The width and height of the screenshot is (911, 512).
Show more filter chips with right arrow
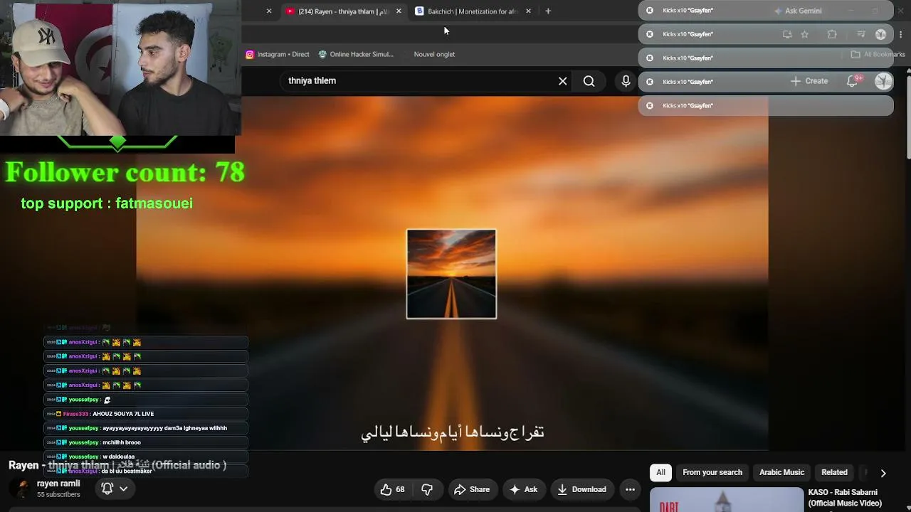click(883, 473)
